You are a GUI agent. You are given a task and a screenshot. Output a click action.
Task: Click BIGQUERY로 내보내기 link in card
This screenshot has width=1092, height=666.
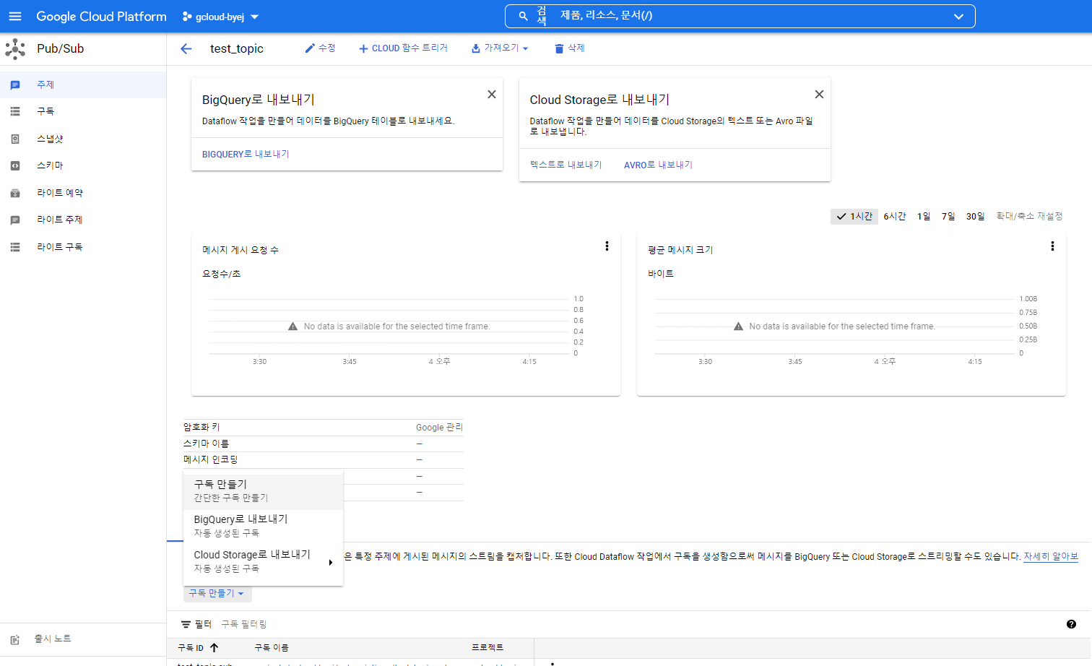[246, 154]
